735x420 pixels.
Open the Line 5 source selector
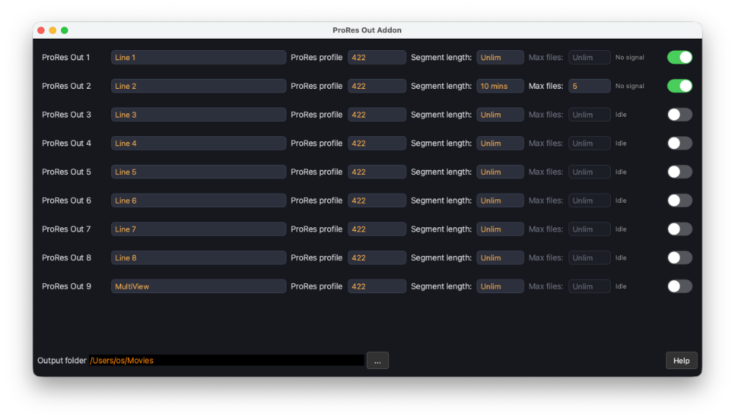coord(198,172)
